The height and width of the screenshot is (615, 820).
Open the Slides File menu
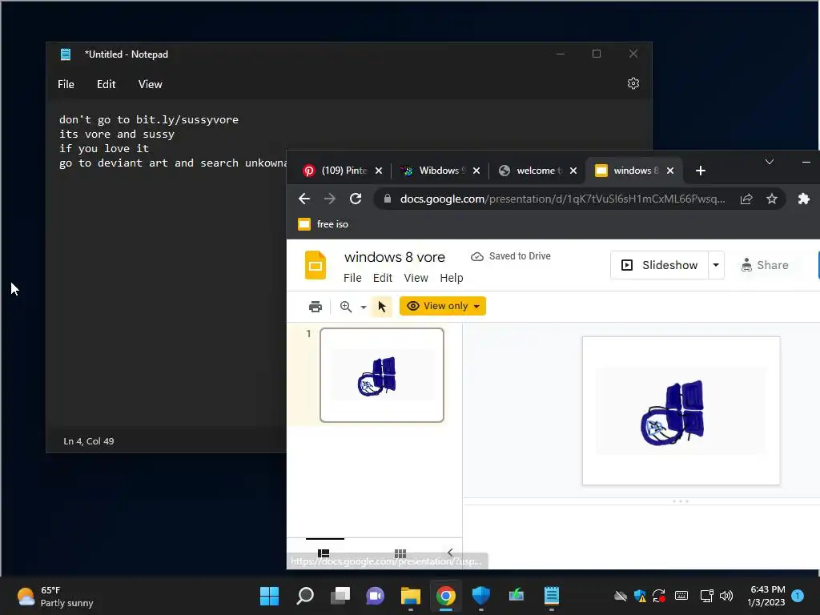pyautogui.click(x=352, y=278)
